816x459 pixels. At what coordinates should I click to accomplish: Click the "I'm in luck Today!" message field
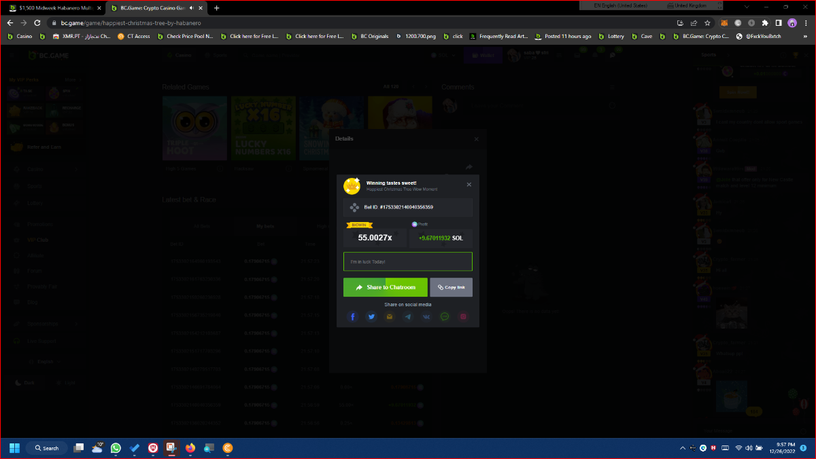point(407,261)
